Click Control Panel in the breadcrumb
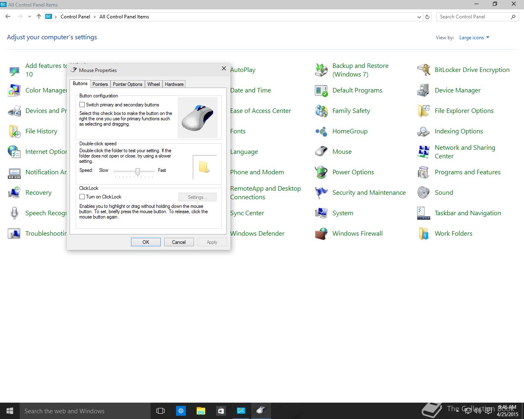Screen dimensions: 524x419 tap(75, 17)
